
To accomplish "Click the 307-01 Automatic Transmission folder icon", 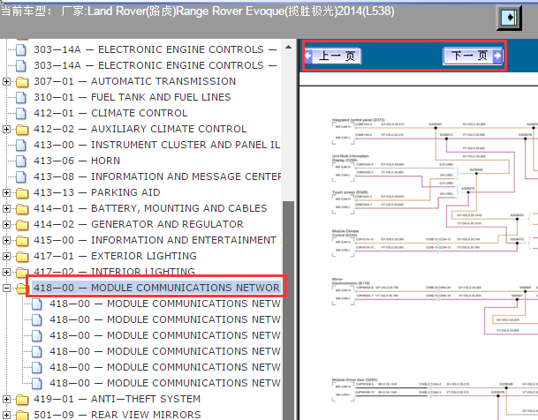I will 22,82.
